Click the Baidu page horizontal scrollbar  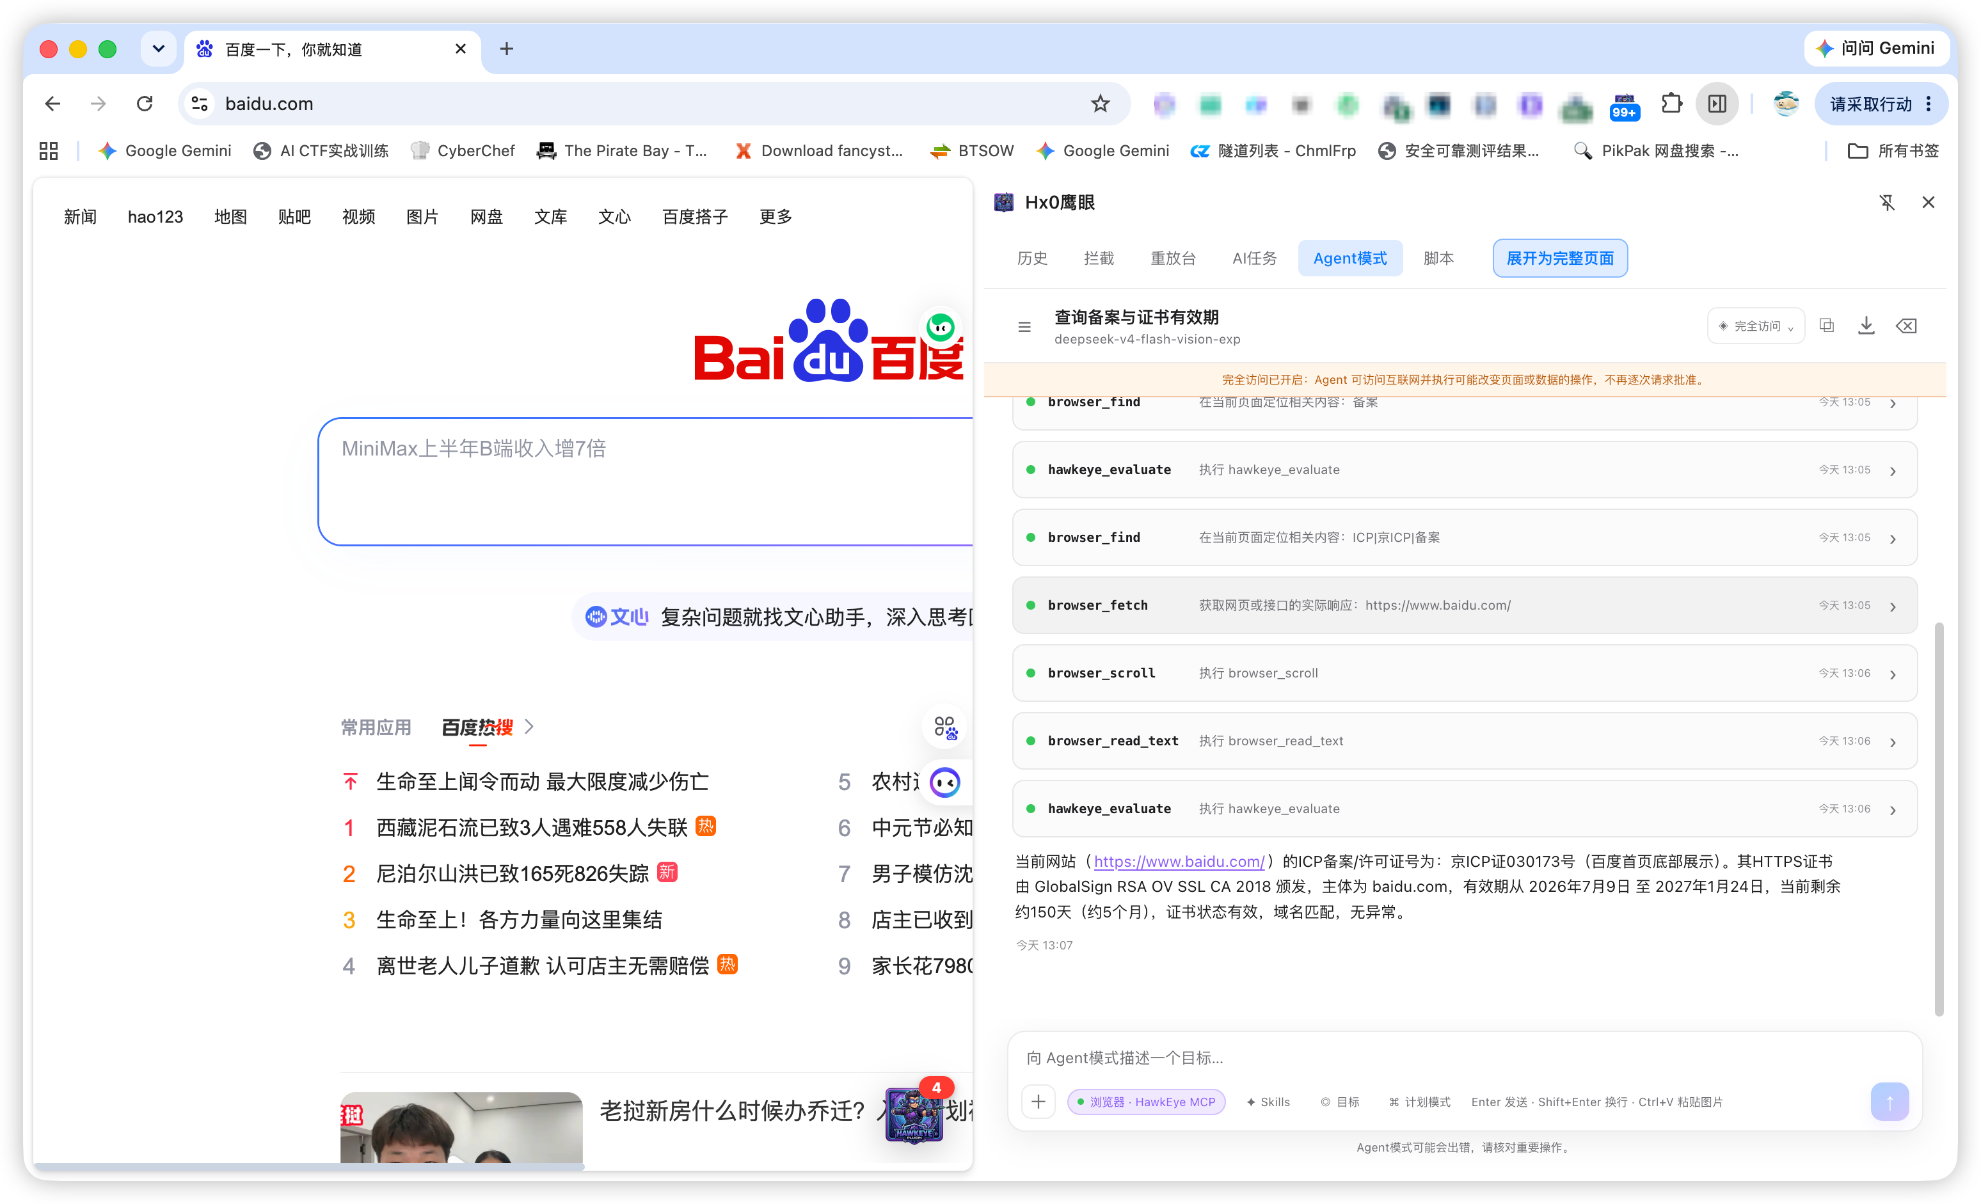[308, 1166]
